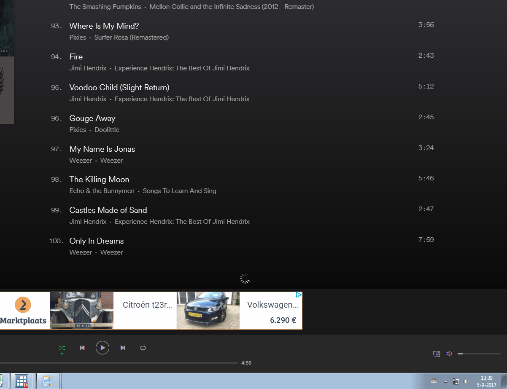Skip to the previous track
Image resolution: width=507 pixels, height=389 pixels.
click(x=82, y=348)
